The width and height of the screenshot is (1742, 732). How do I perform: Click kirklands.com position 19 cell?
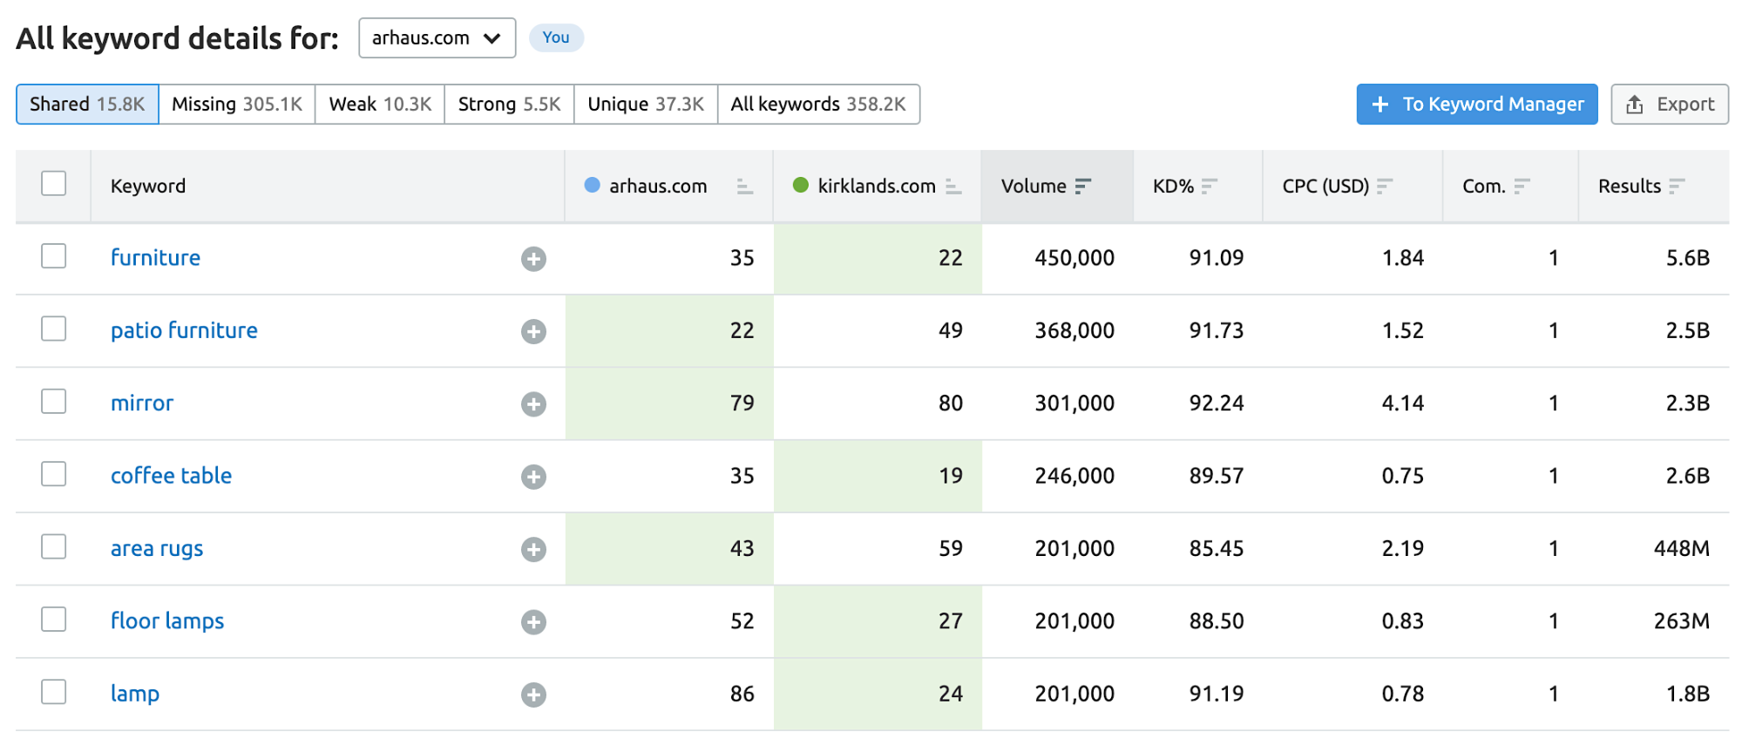pos(878,476)
